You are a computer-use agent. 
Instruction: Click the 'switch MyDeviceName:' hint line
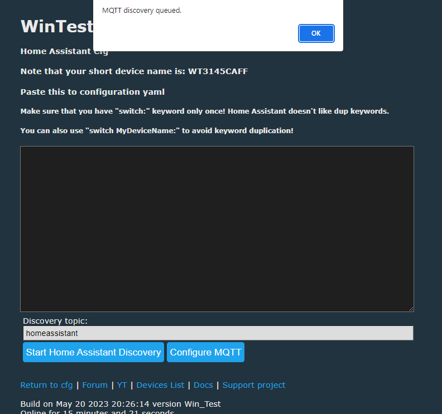point(157,130)
